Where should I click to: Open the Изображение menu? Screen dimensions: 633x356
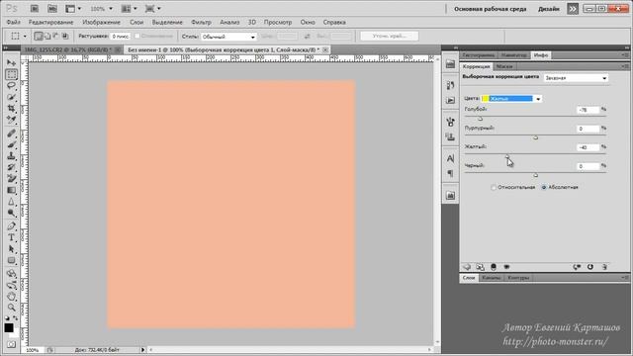pyautogui.click(x=101, y=22)
